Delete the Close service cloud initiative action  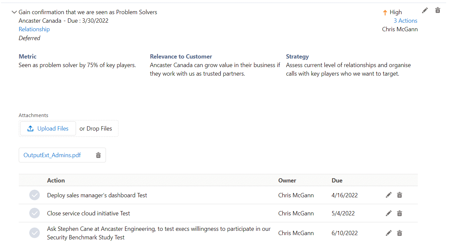pyautogui.click(x=399, y=213)
